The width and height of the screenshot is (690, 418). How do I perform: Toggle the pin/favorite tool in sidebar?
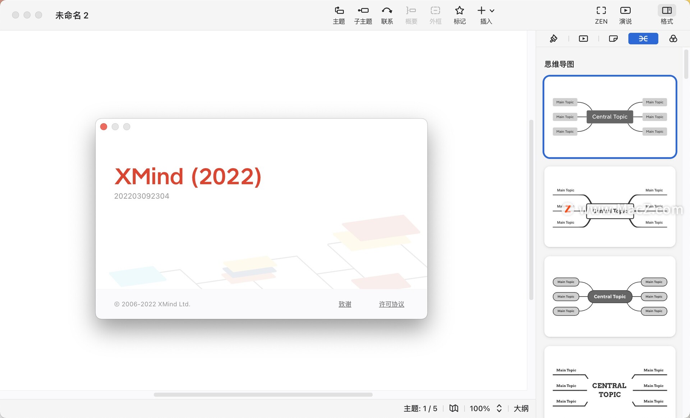pyautogui.click(x=553, y=38)
